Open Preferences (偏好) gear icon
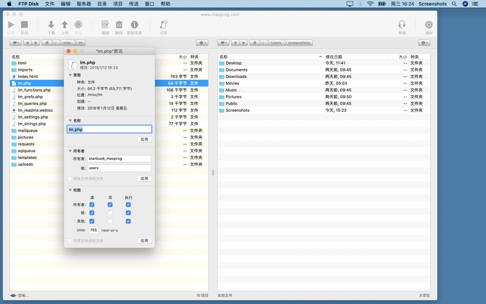 pyautogui.click(x=428, y=25)
